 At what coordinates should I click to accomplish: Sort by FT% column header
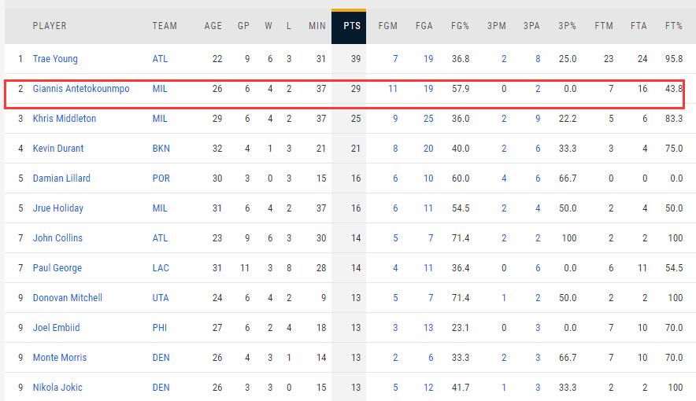click(674, 26)
